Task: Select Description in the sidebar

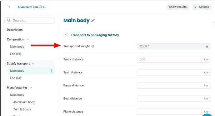Action: (x=15, y=30)
